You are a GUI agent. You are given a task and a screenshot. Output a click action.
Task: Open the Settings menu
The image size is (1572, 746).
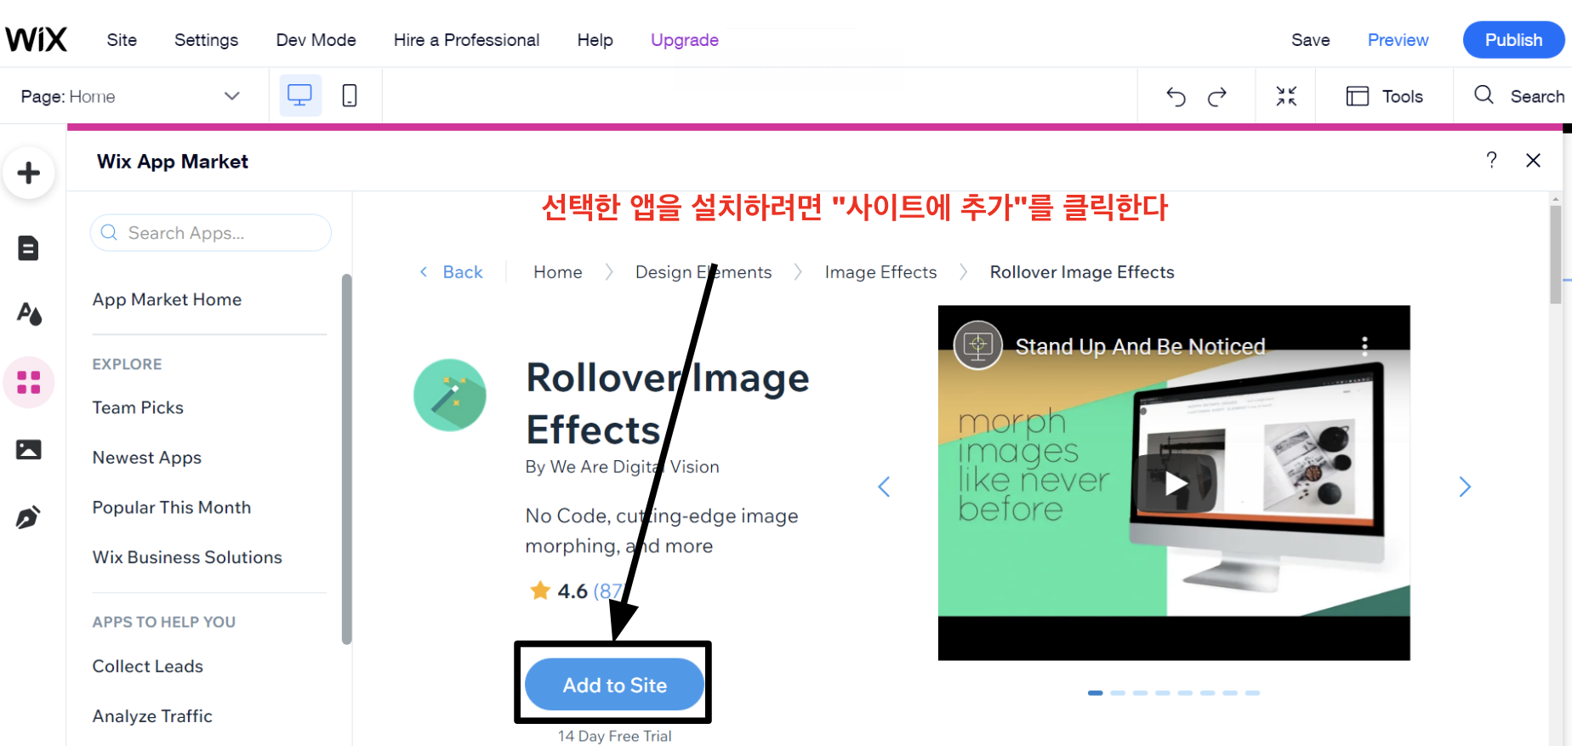[206, 40]
